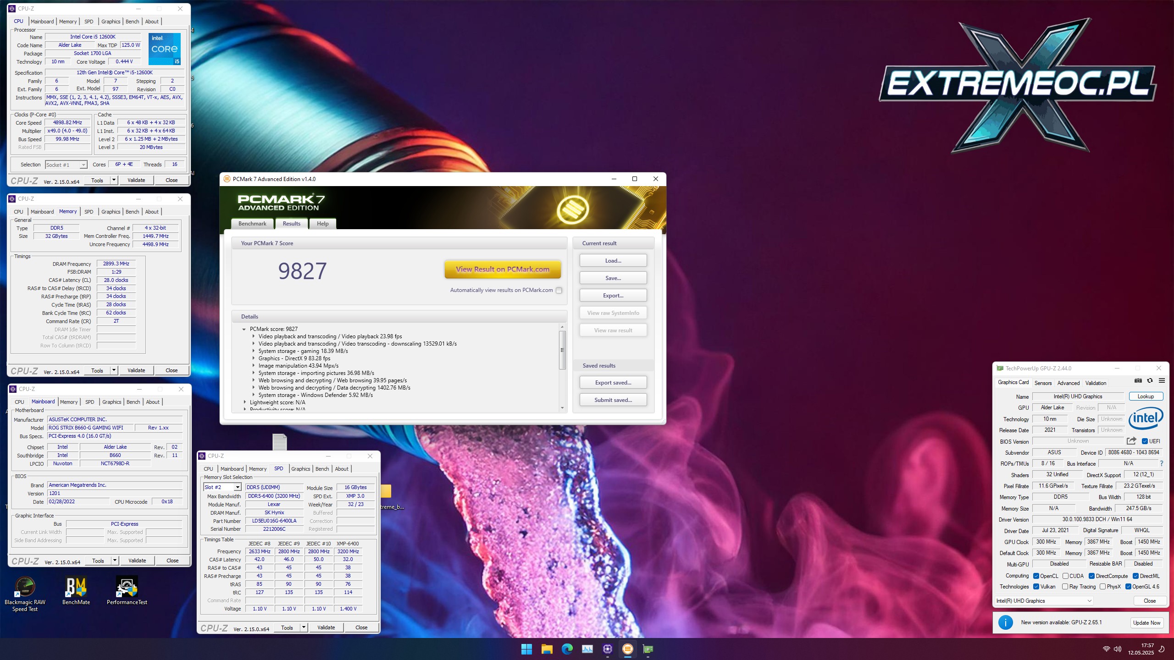Toggle the OpenCL checkbox
Image resolution: width=1174 pixels, height=660 pixels.
coord(1036,576)
